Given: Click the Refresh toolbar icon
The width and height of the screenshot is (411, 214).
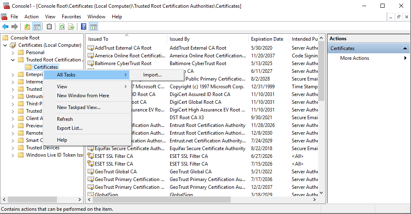Looking at the screenshot, I should coord(62,27).
